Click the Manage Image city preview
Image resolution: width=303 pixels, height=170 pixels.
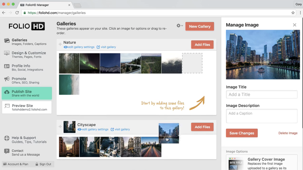tap(263, 55)
